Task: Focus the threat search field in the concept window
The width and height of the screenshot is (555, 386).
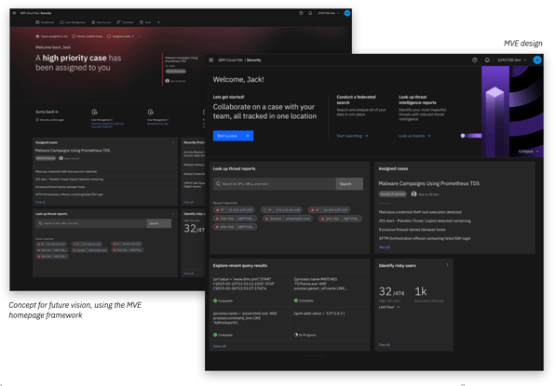Action: [91, 223]
